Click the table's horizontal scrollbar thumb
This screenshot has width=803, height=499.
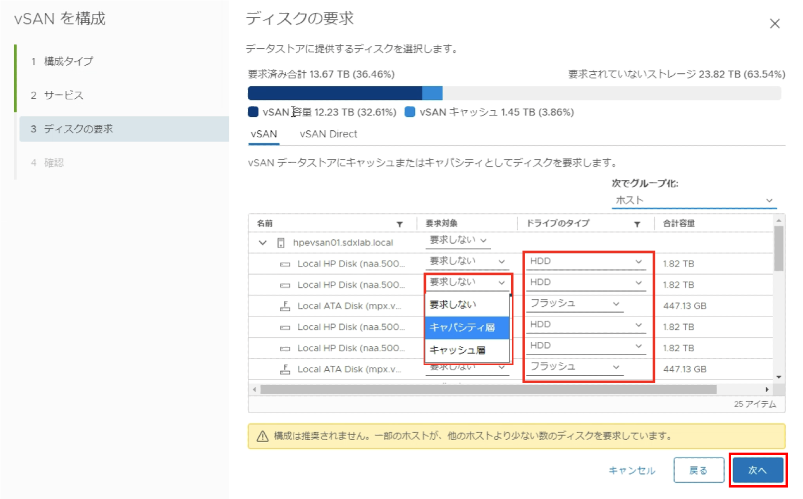pyautogui.click(x=488, y=389)
